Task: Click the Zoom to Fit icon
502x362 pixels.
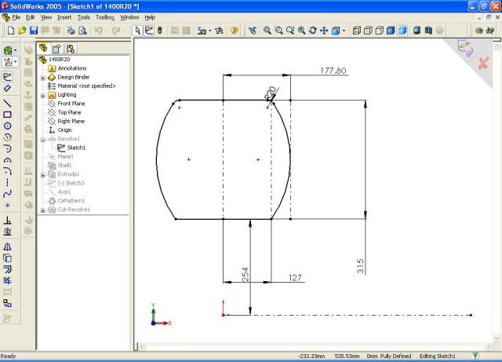Action: tap(267, 31)
